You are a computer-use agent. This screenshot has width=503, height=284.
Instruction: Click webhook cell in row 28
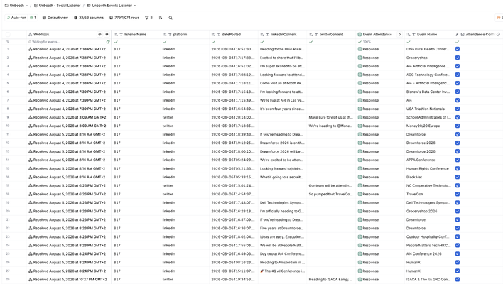(x=69, y=280)
